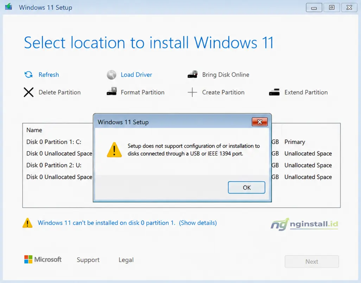Click the warning icon beside install error
This screenshot has height=283, width=361.
tap(27, 223)
